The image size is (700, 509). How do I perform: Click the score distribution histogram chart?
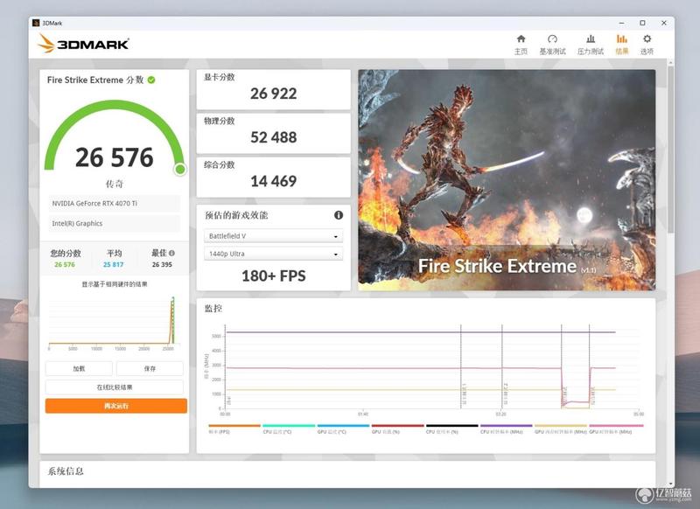(115, 324)
